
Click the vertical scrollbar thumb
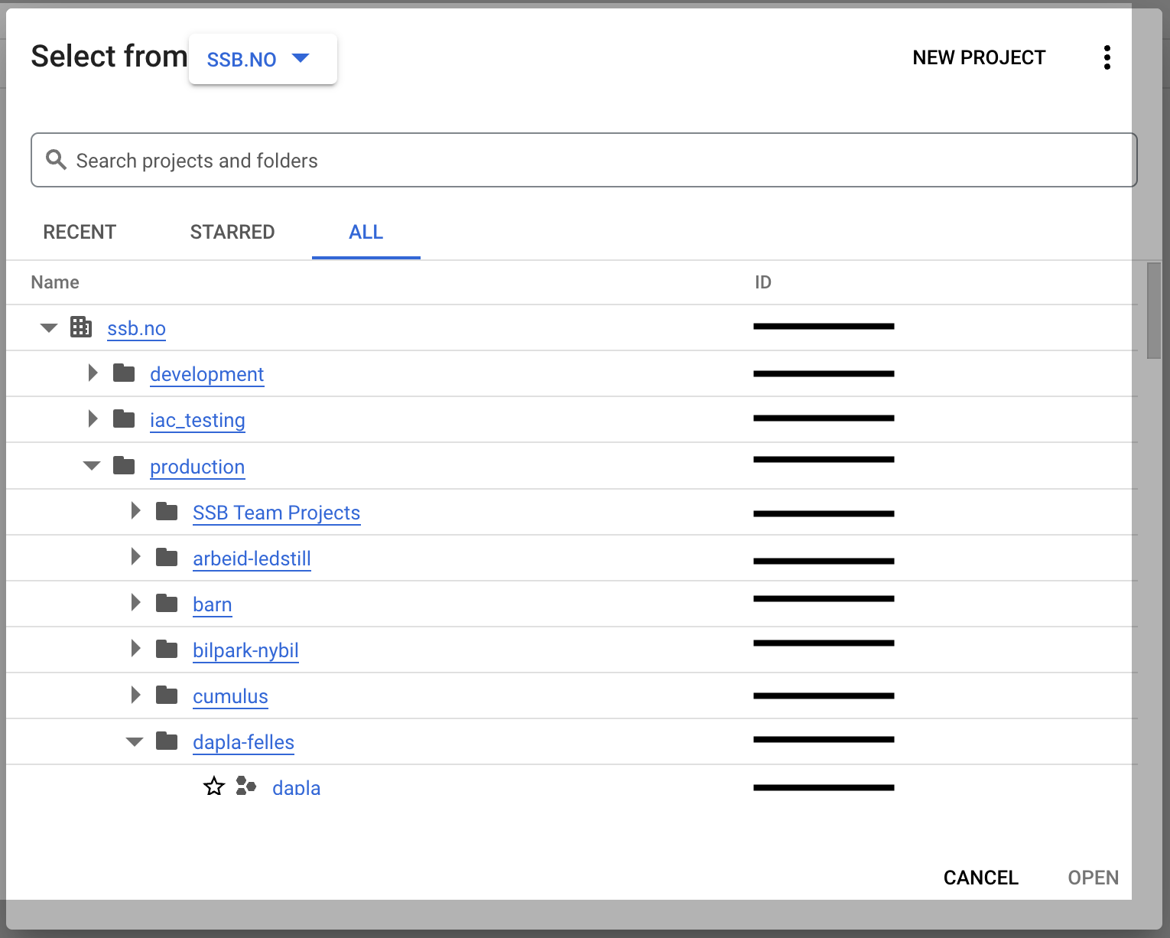tap(1154, 311)
